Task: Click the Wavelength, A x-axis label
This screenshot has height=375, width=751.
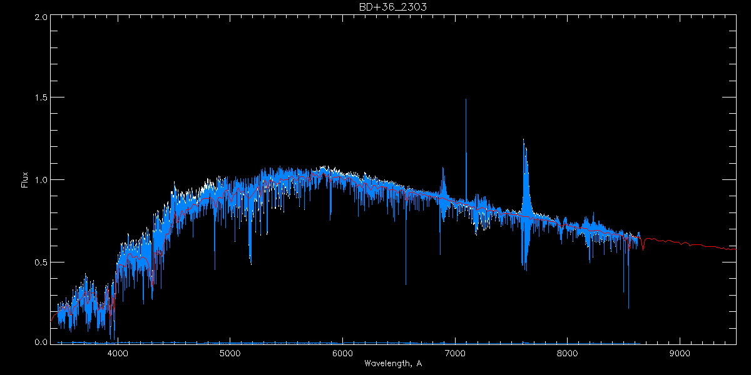Action: 392,364
